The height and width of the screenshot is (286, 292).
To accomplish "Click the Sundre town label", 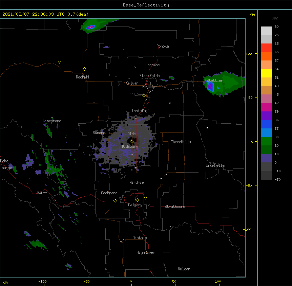I will coord(99,133).
